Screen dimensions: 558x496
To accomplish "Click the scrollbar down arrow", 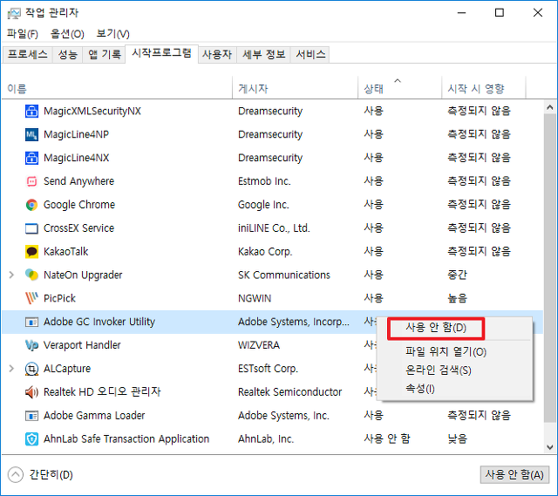I will click(x=550, y=447).
